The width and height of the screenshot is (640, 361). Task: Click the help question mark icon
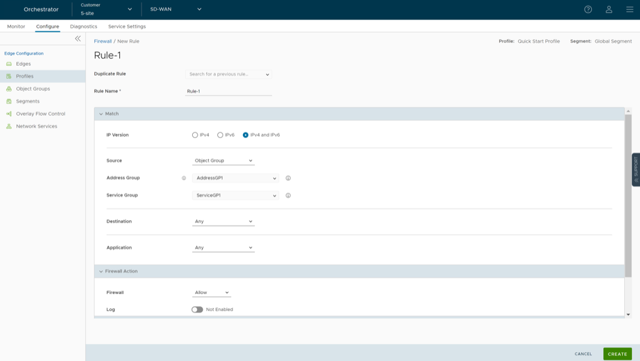[x=588, y=9]
